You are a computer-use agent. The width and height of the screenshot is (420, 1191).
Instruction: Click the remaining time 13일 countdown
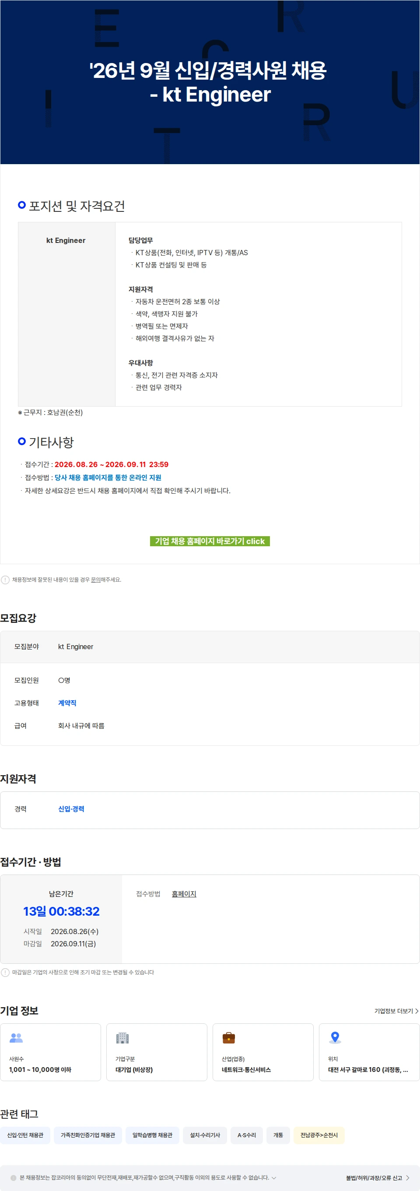(61, 911)
